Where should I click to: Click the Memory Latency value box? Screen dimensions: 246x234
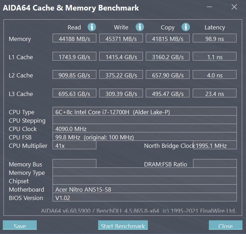pyautogui.click(x=214, y=39)
